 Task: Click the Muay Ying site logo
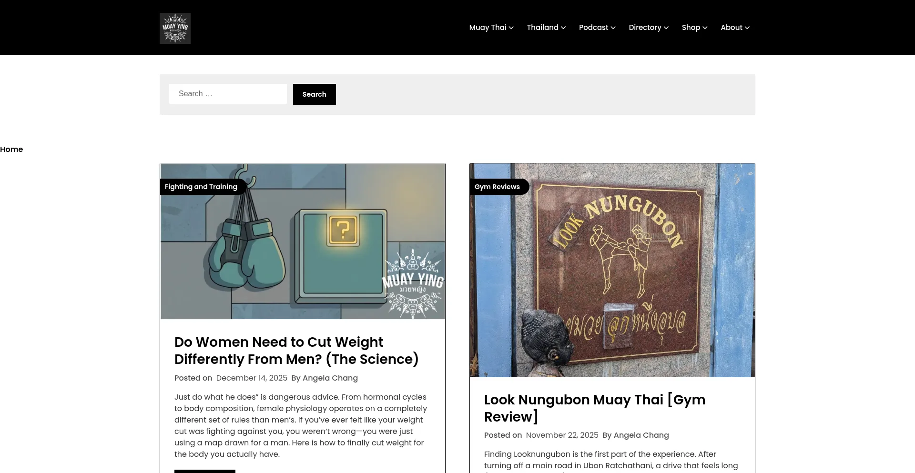tap(175, 28)
